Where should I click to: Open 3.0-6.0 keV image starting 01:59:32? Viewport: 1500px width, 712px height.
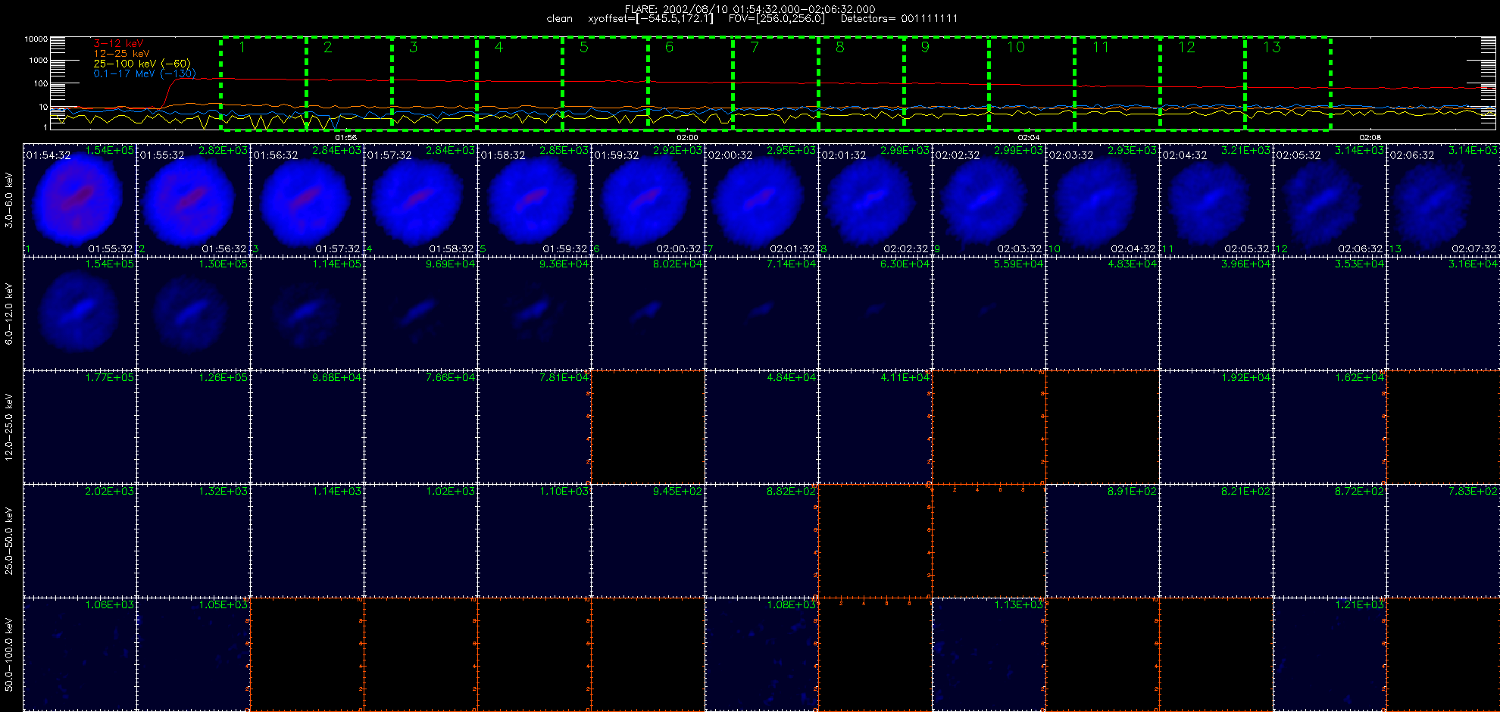(648, 200)
